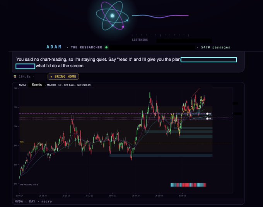
Task: Click the NVDA candlestick chart area
Action: point(126,140)
